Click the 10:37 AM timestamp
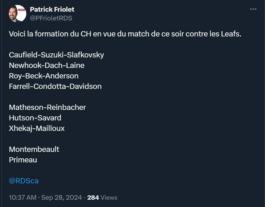 tap(23, 197)
